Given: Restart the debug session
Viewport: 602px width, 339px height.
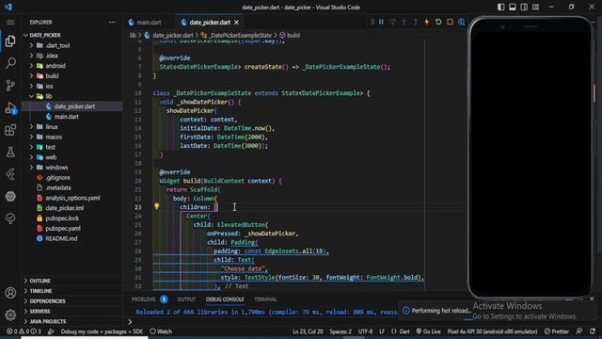Looking at the screenshot, I should coord(438,22).
